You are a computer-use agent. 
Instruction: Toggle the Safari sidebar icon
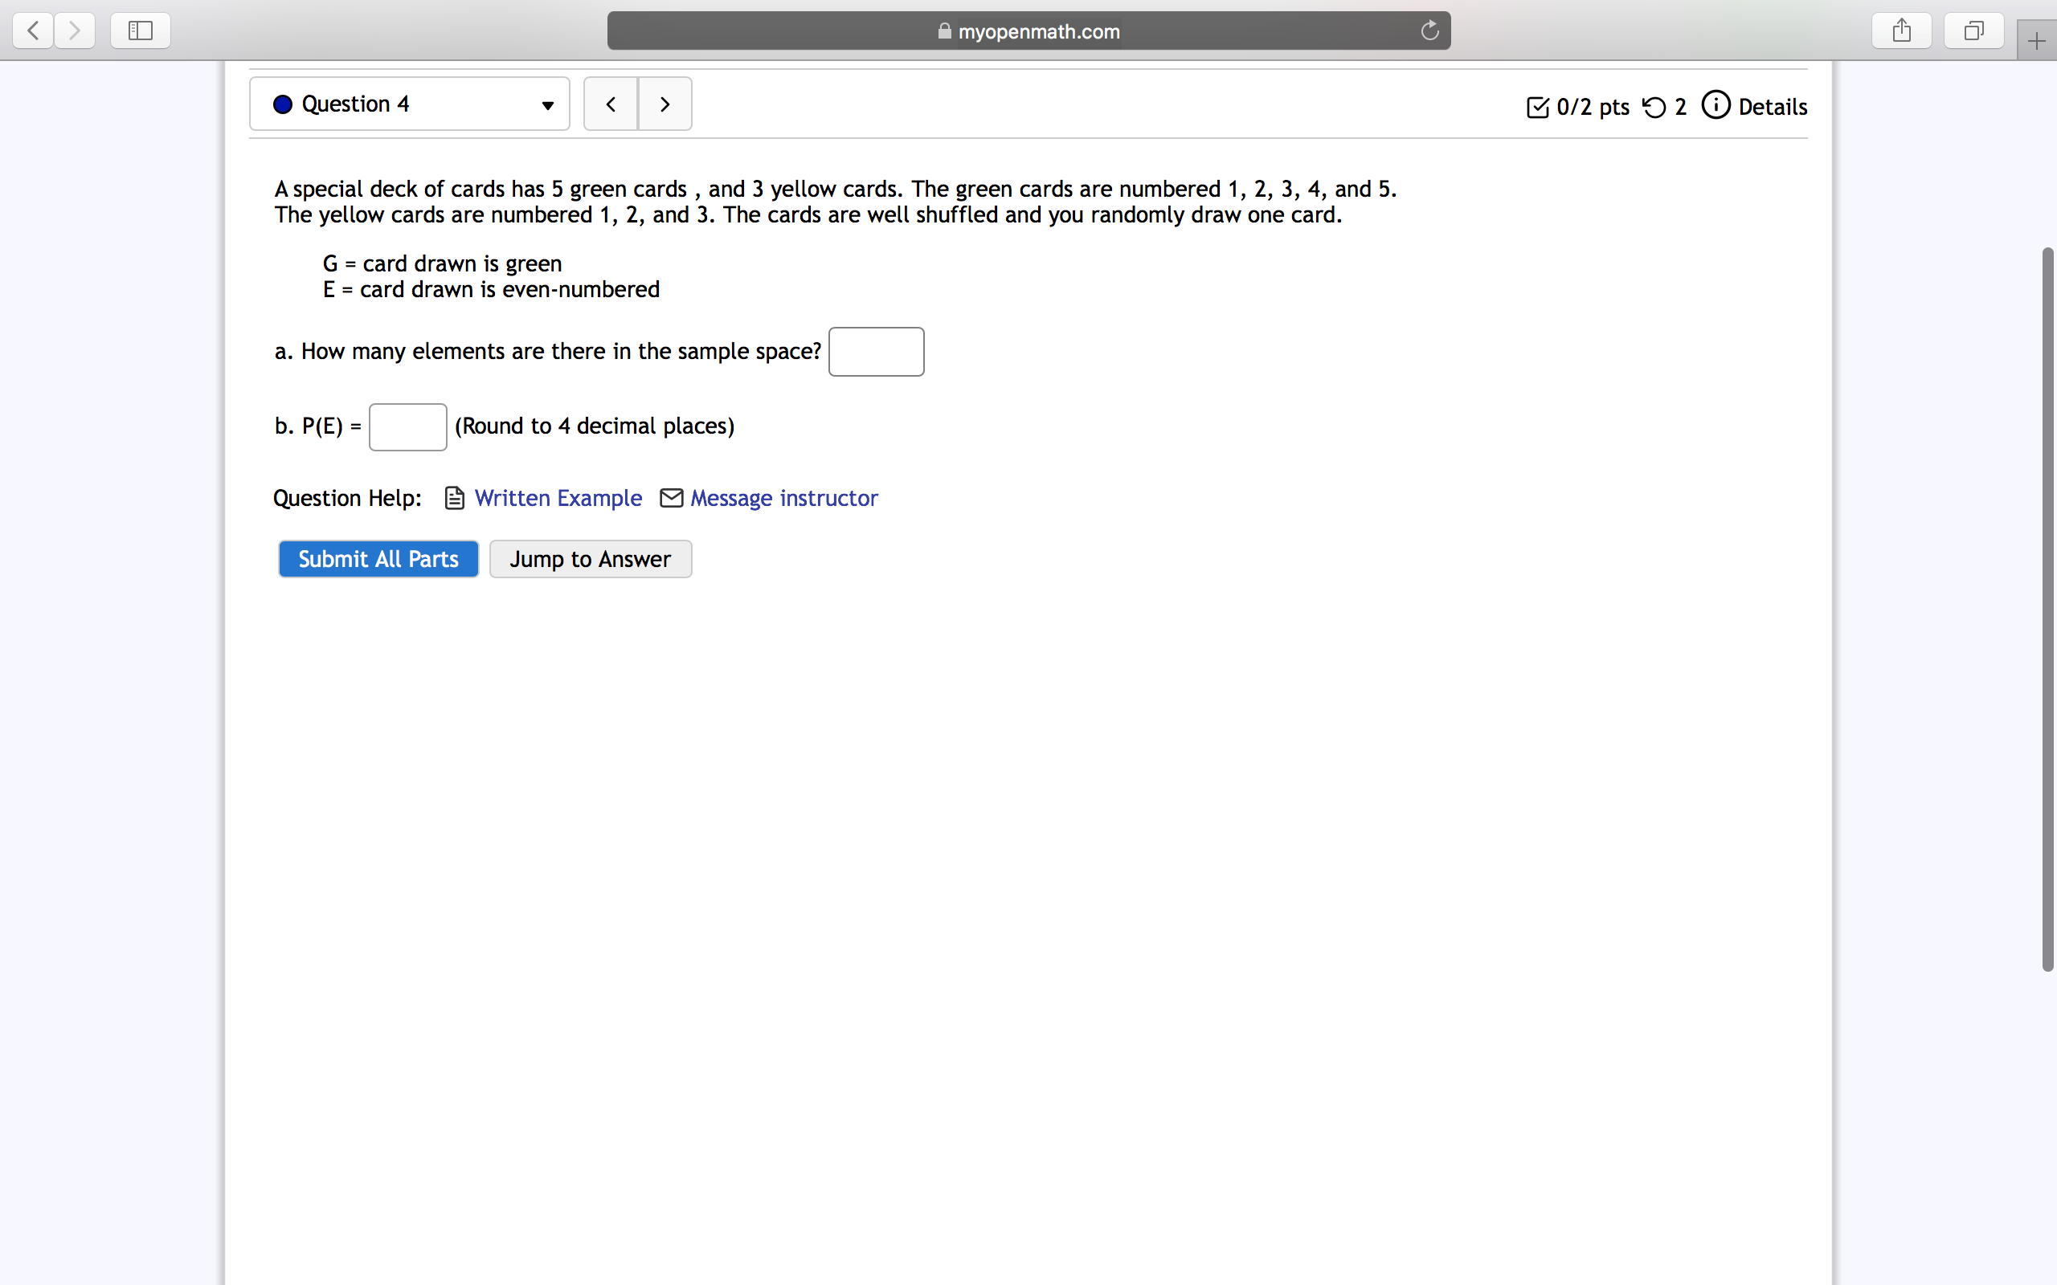click(141, 31)
